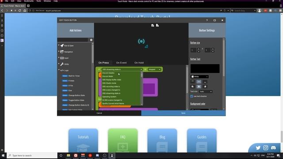Expand the Utility category arrow
Screen dimensions: 283x159
click(59, 64)
